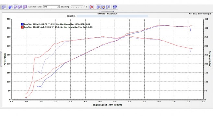This screenshot has height=116, width=213.
Task: Click the small splitter handle above the graph
Action: 107,11
